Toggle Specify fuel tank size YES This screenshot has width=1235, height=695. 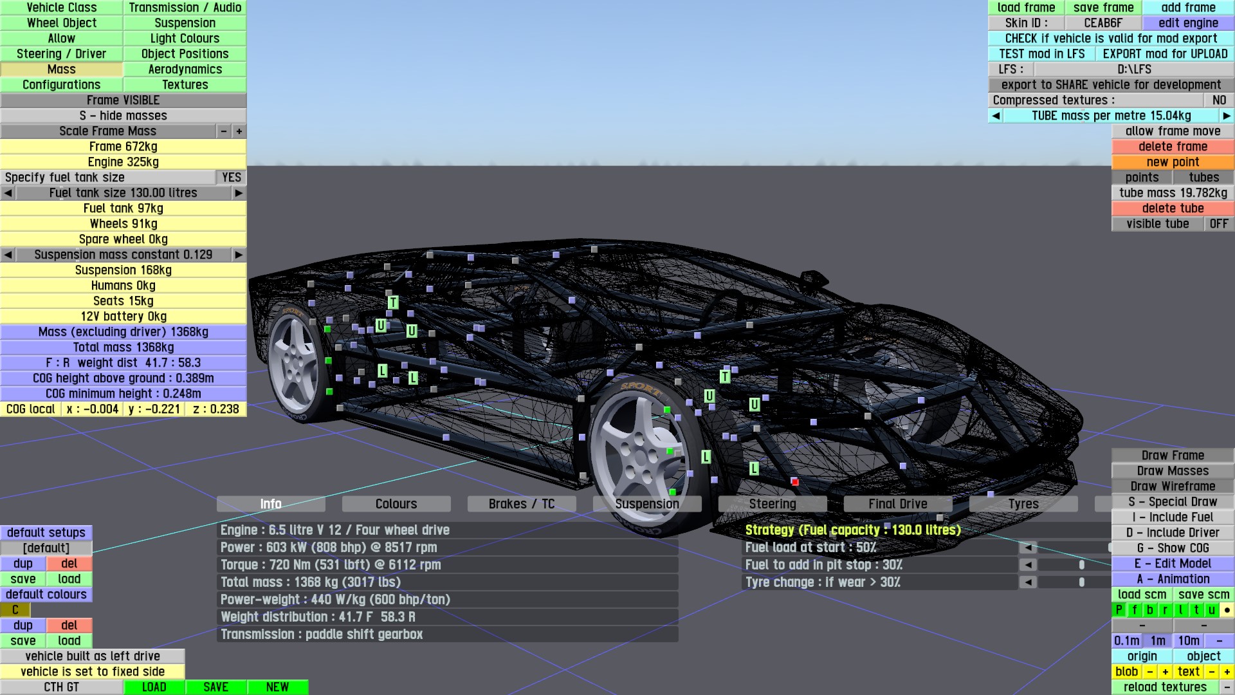tap(231, 178)
